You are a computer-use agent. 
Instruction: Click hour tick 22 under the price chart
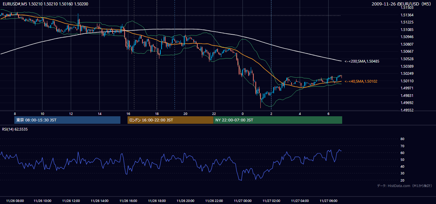pyautogui.click(x=214, y=114)
